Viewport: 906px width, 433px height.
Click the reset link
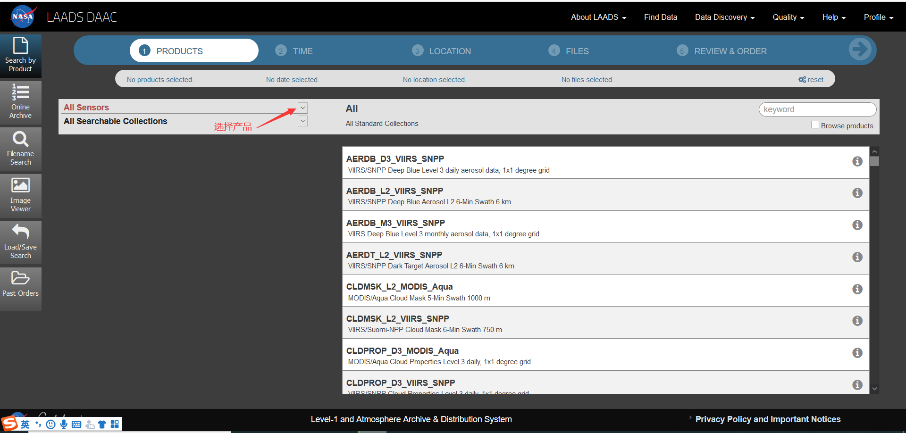pos(811,80)
